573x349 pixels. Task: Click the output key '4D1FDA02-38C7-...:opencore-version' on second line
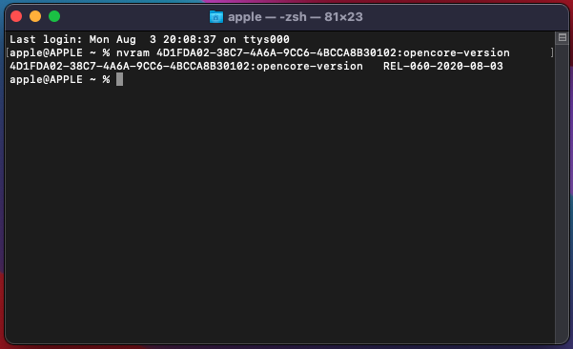coord(186,66)
